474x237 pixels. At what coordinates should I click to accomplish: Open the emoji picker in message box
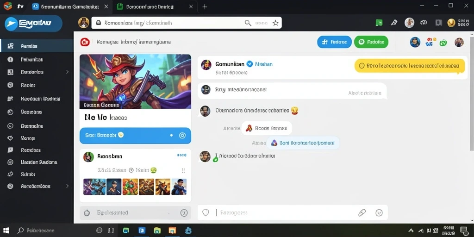[x=379, y=212]
